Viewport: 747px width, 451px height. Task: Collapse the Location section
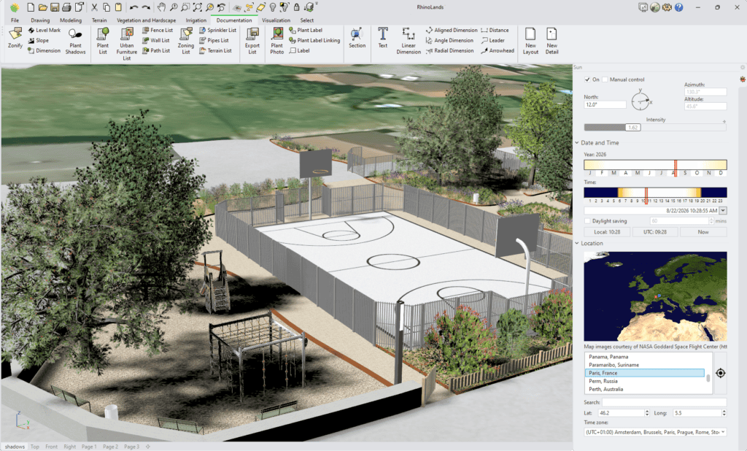click(578, 243)
